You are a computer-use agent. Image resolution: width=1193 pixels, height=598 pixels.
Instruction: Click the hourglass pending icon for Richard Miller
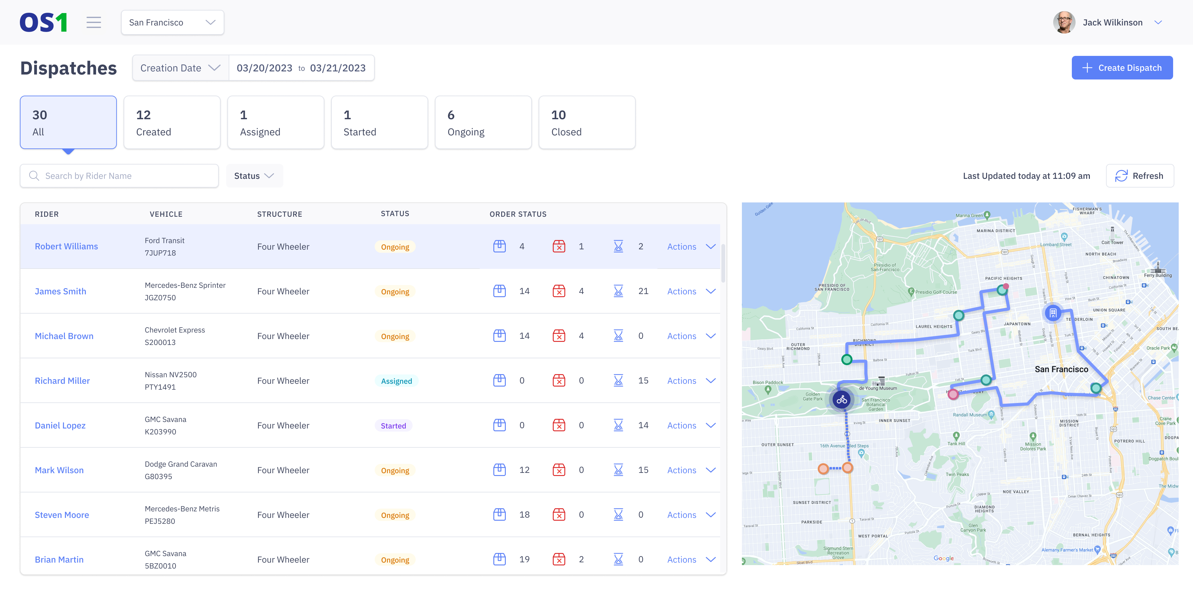coord(618,380)
